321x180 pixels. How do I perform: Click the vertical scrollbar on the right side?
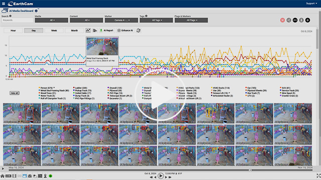317,38
